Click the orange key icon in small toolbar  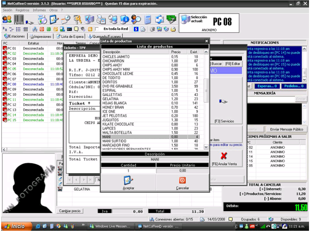pos(55,29)
